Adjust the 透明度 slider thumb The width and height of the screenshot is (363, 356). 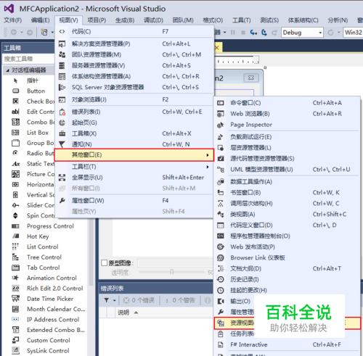tap(171, 272)
